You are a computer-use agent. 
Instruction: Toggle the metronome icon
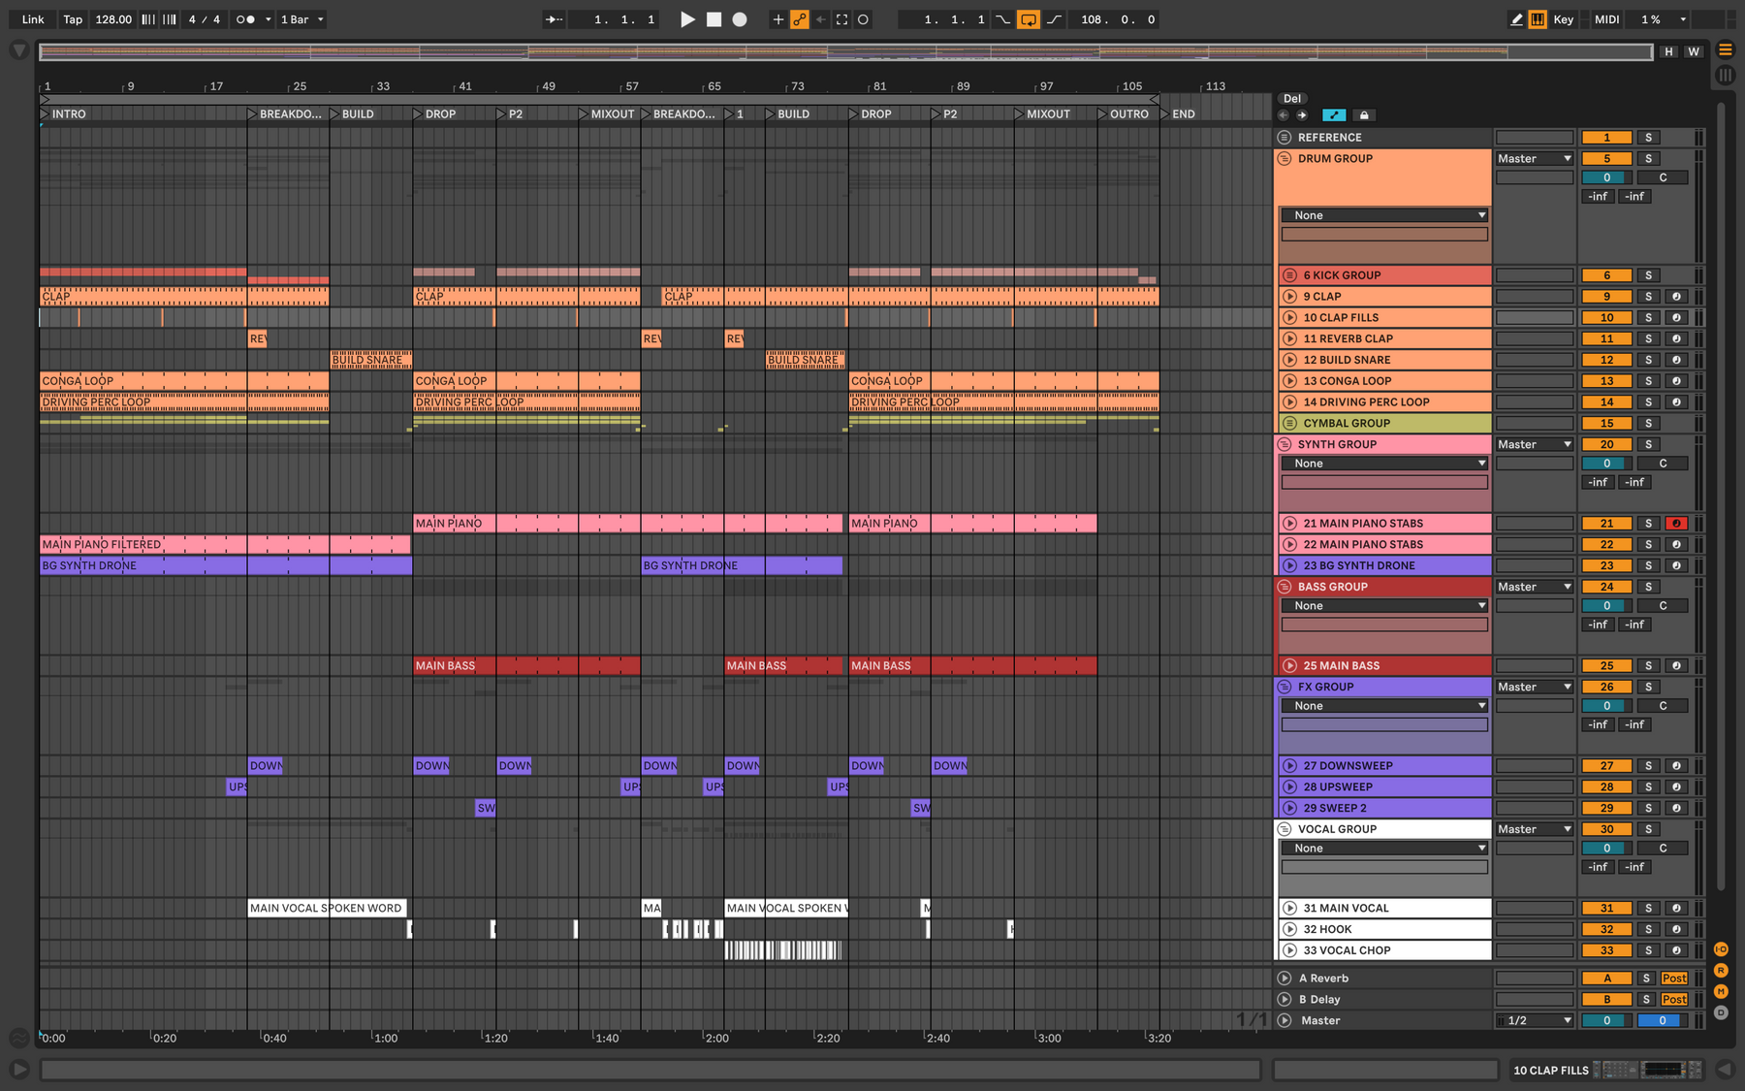(246, 19)
